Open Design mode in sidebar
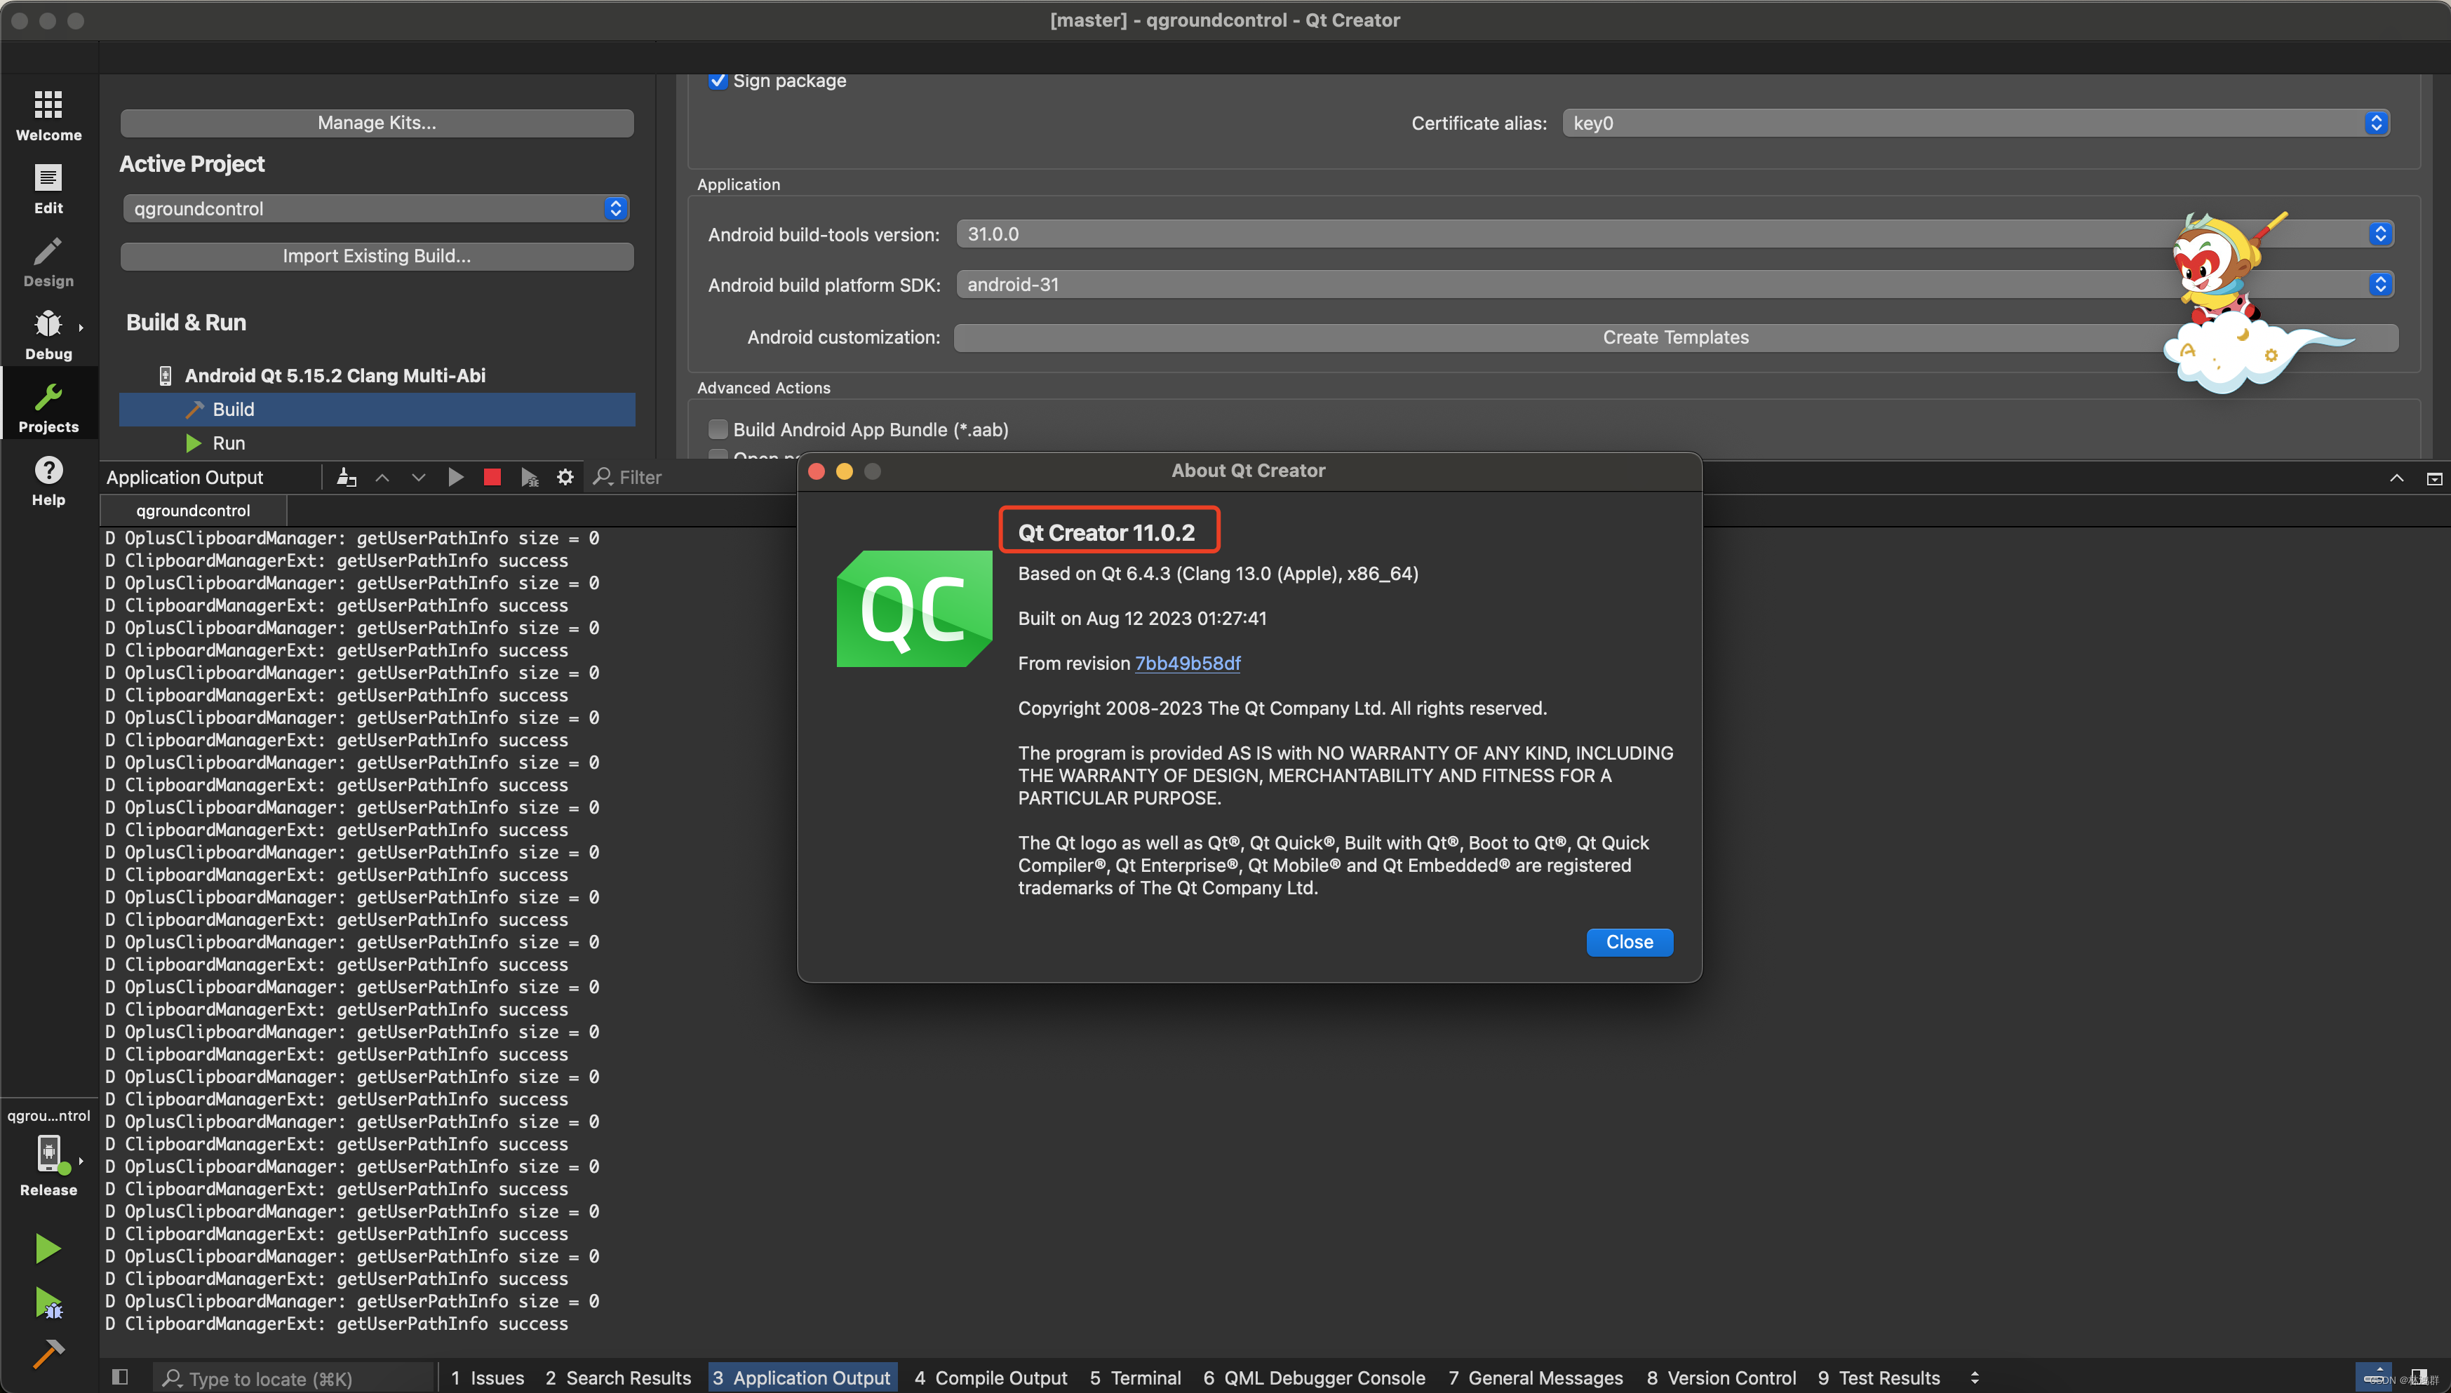Viewport: 2451px width, 1393px height. [x=48, y=261]
